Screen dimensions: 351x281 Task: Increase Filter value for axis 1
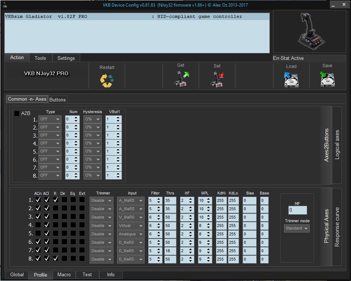[159, 199]
